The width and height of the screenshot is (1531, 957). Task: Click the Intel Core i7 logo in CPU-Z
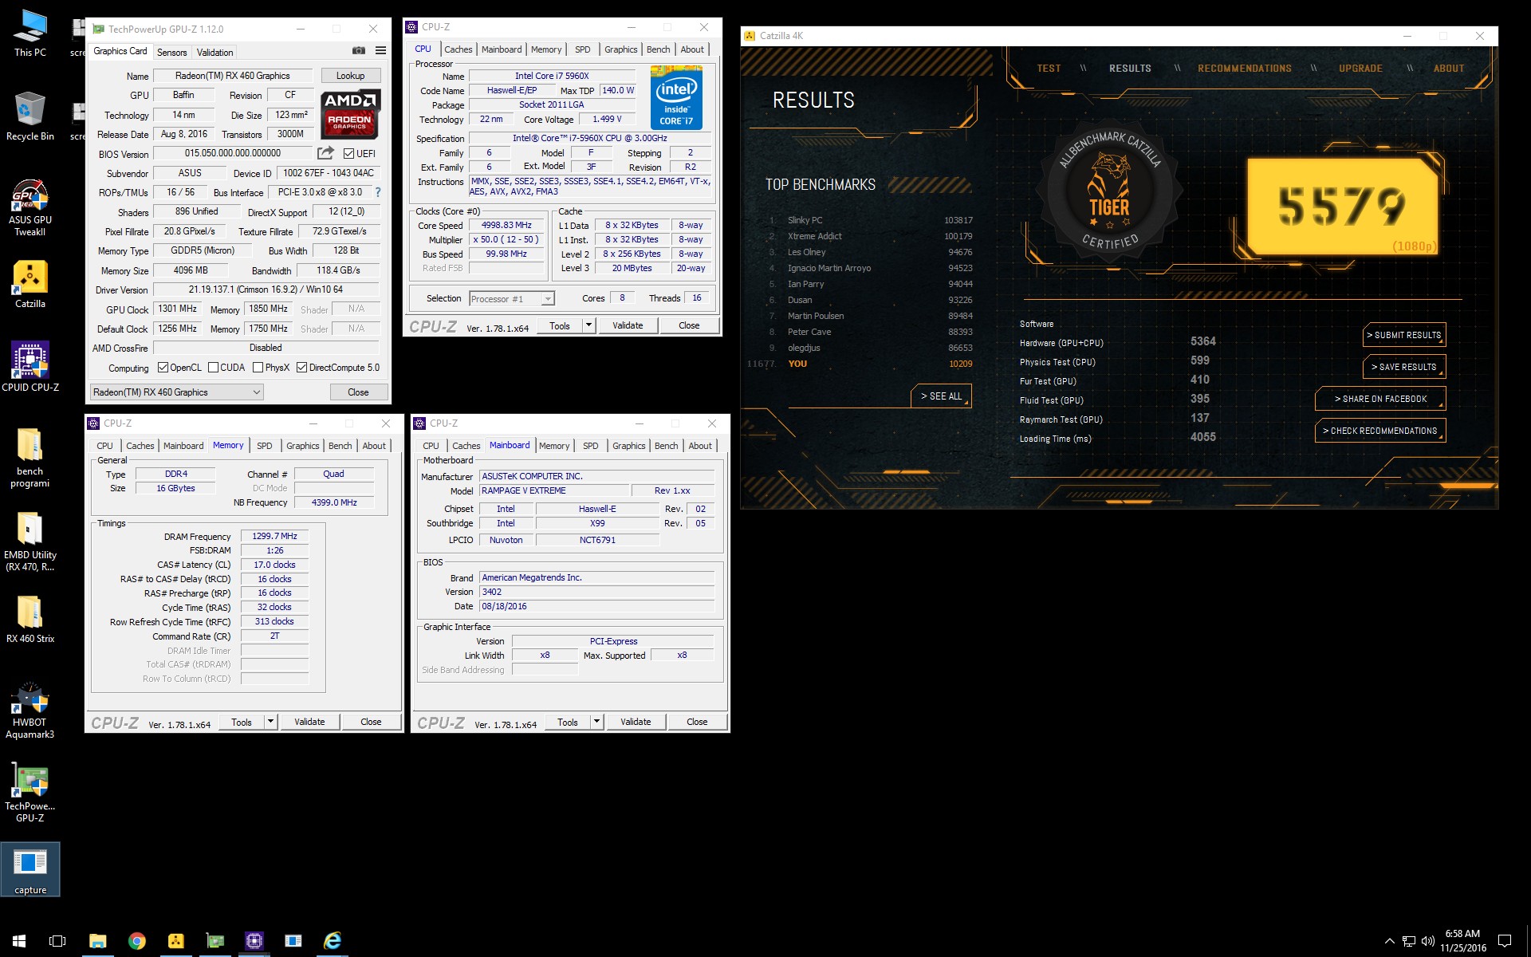[676, 97]
